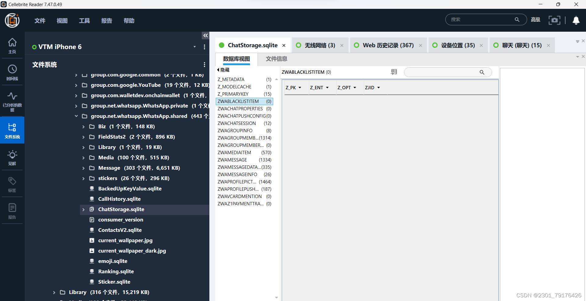The width and height of the screenshot is (586, 301).
Task: Expand the ChatStorage.sqlite tree node
Action: [x=83, y=210]
